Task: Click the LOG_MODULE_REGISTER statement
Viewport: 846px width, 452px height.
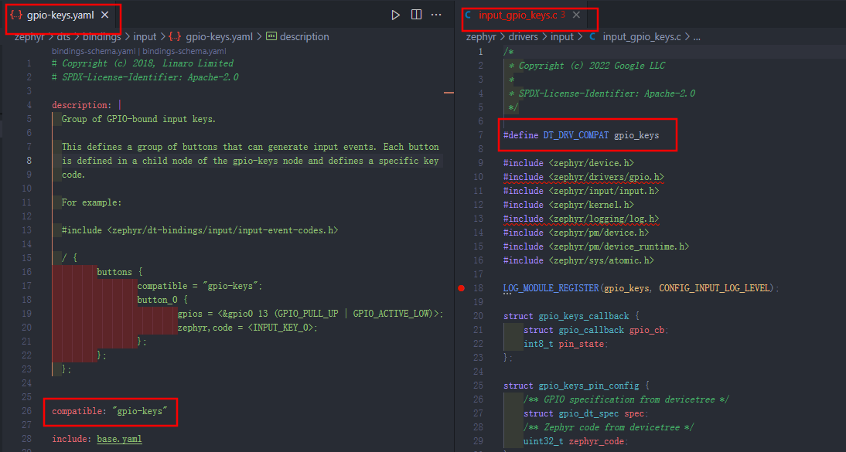Action: (641, 288)
